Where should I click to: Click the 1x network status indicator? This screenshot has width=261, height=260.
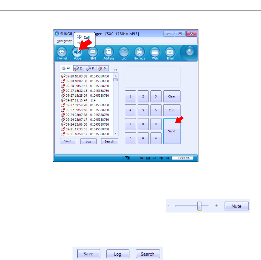(x=141, y=158)
